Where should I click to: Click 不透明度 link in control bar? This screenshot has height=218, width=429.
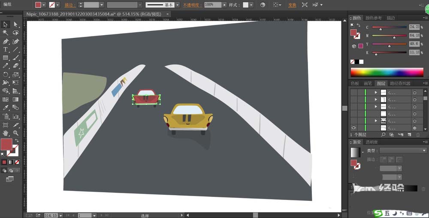193,5
